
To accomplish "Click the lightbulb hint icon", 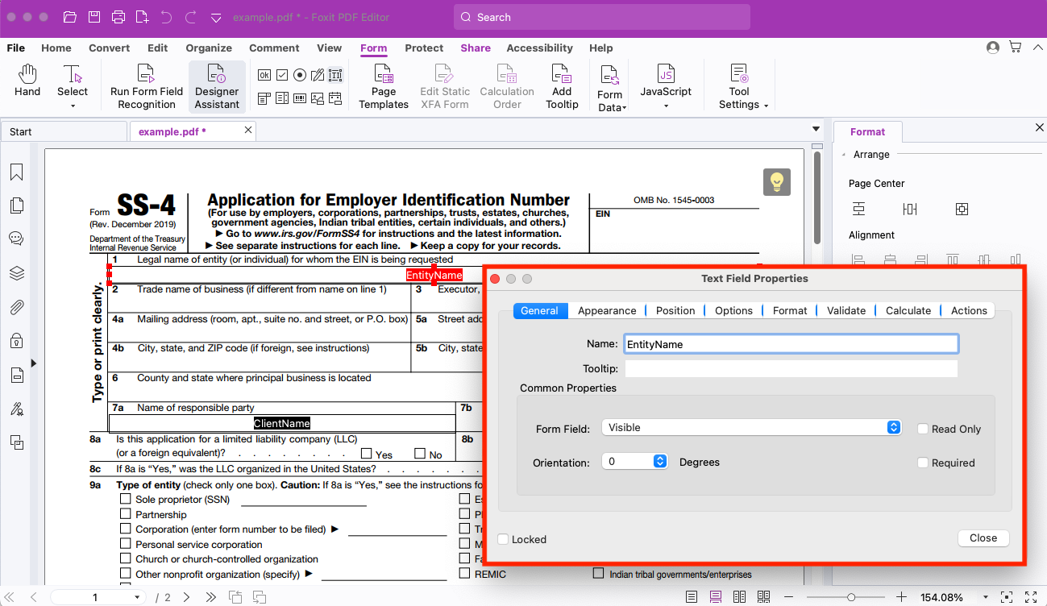I will click(x=776, y=182).
